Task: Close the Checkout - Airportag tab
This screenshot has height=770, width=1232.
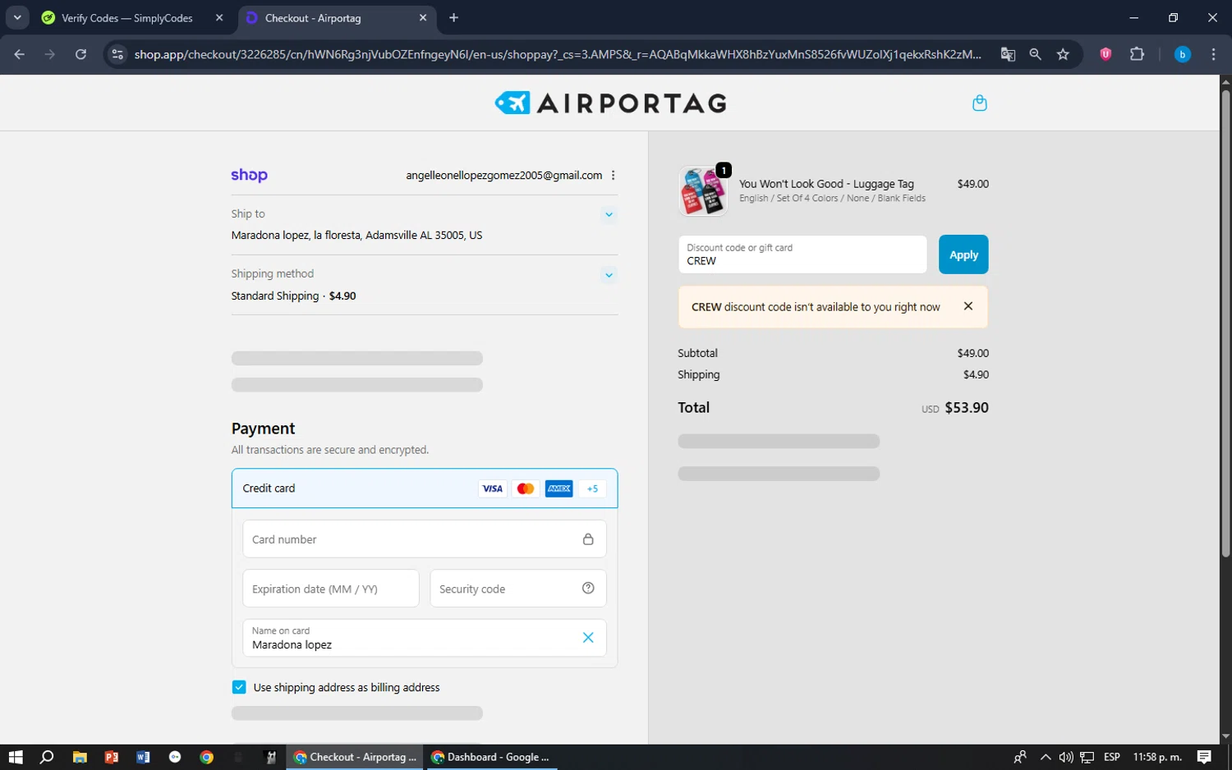Action: tap(423, 18)
